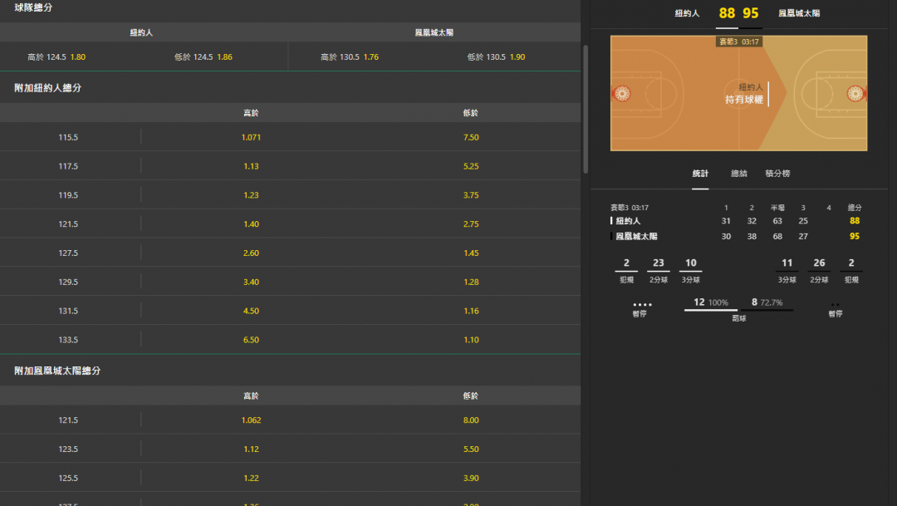Click the 鳳凰城太陽 暫停 timeout dots
897x506 pixels.
[836, 305]
